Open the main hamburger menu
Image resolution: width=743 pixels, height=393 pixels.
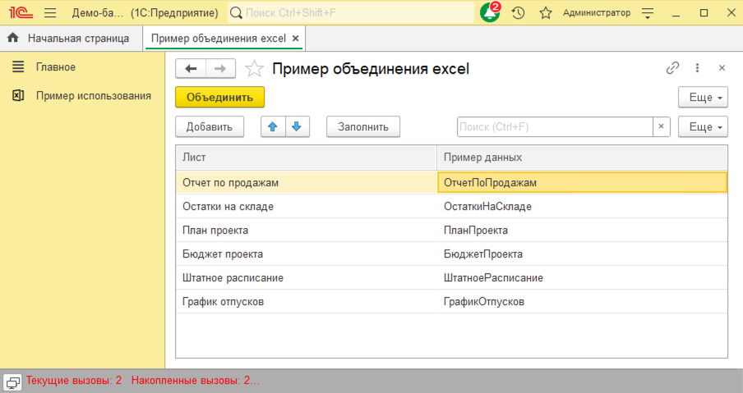pyautogui.click(x=50, y=13)
